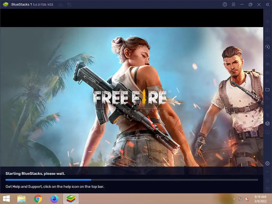
Task: Click the Android home icon at the sidebar bottom
Action: (267, 180)
